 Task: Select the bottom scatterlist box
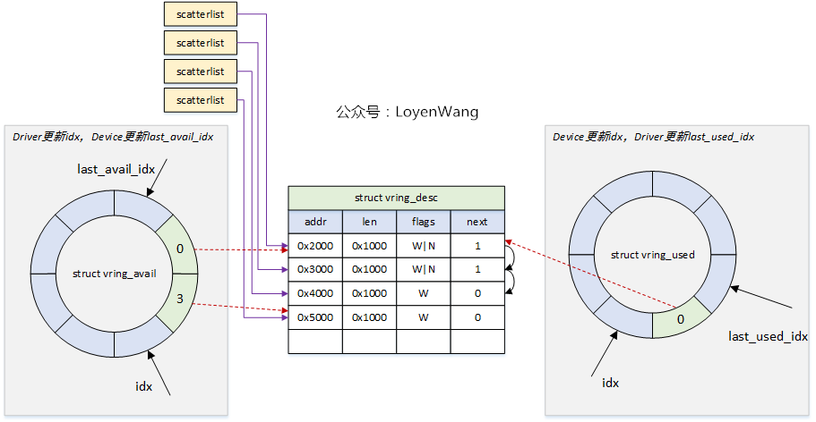pyautogui.click(x=201, y=99)
